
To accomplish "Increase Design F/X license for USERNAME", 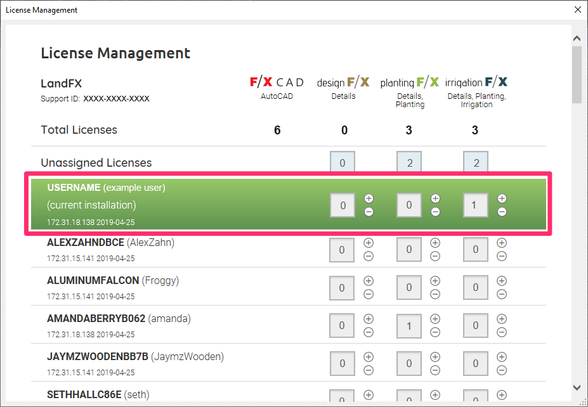I will tap(369, 198).
